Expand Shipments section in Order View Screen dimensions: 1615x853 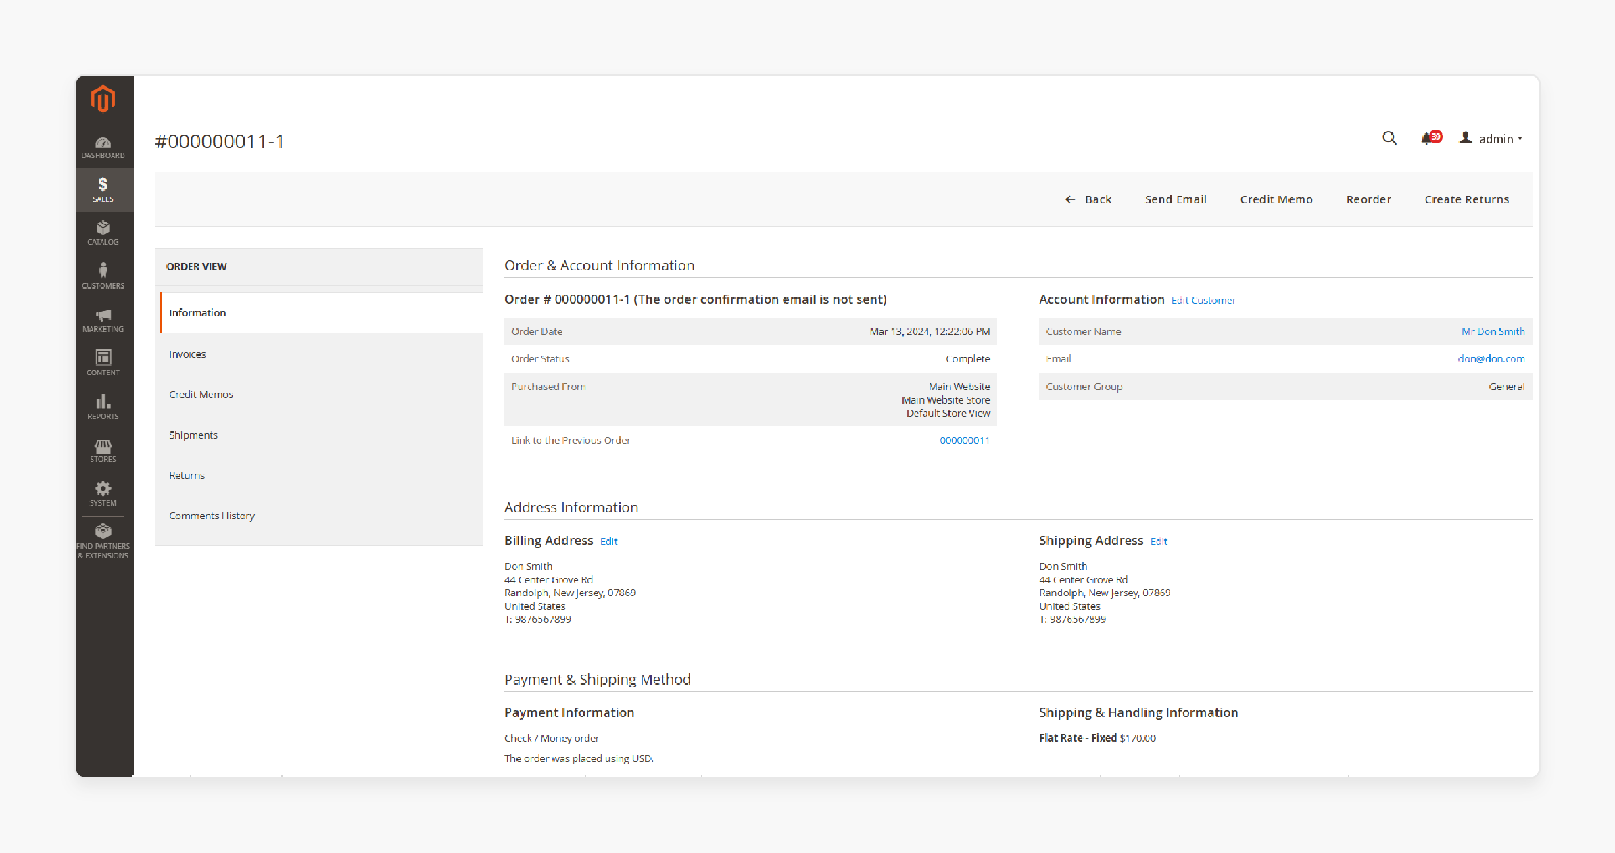click(192, 435)
